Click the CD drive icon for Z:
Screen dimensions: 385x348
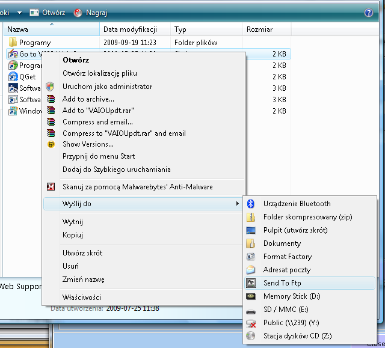coord(251,336)
